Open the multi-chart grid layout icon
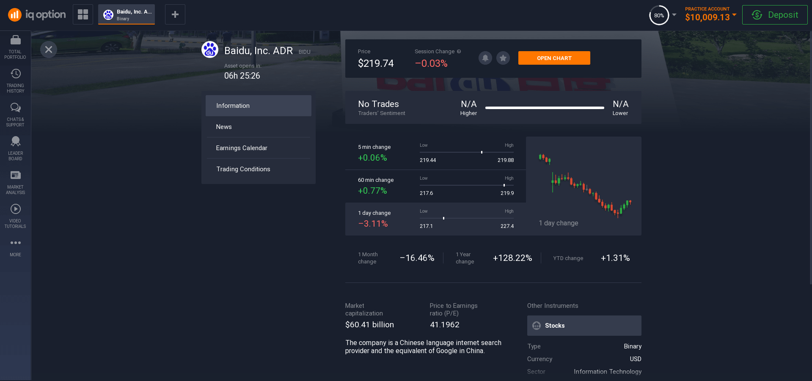Image resolution: width=812 pixels, height=381 pixels. [x=83, y=14]
